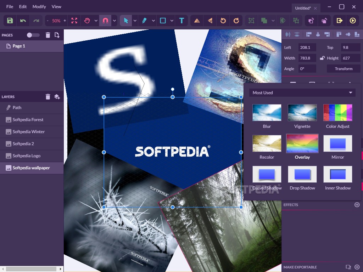Toggle the width-height aspect lock
Viewport: 363px width, 272px height.
(x=322, y=58)
